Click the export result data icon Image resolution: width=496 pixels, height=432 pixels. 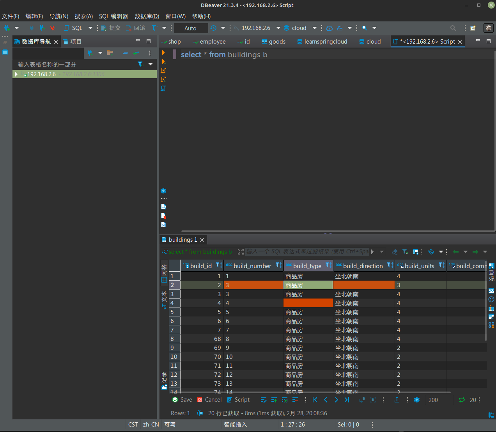(397, 400)
